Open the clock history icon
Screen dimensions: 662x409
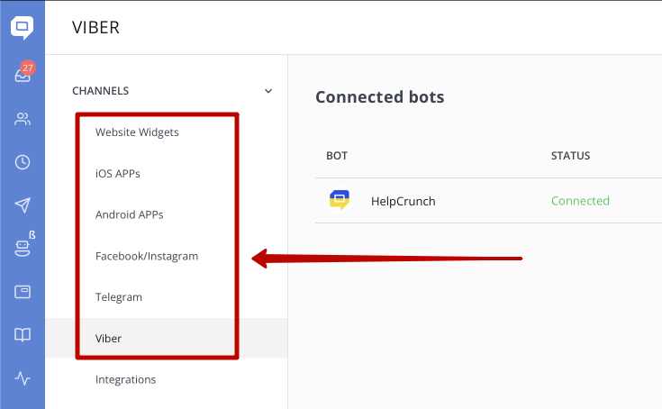point(23,162)
